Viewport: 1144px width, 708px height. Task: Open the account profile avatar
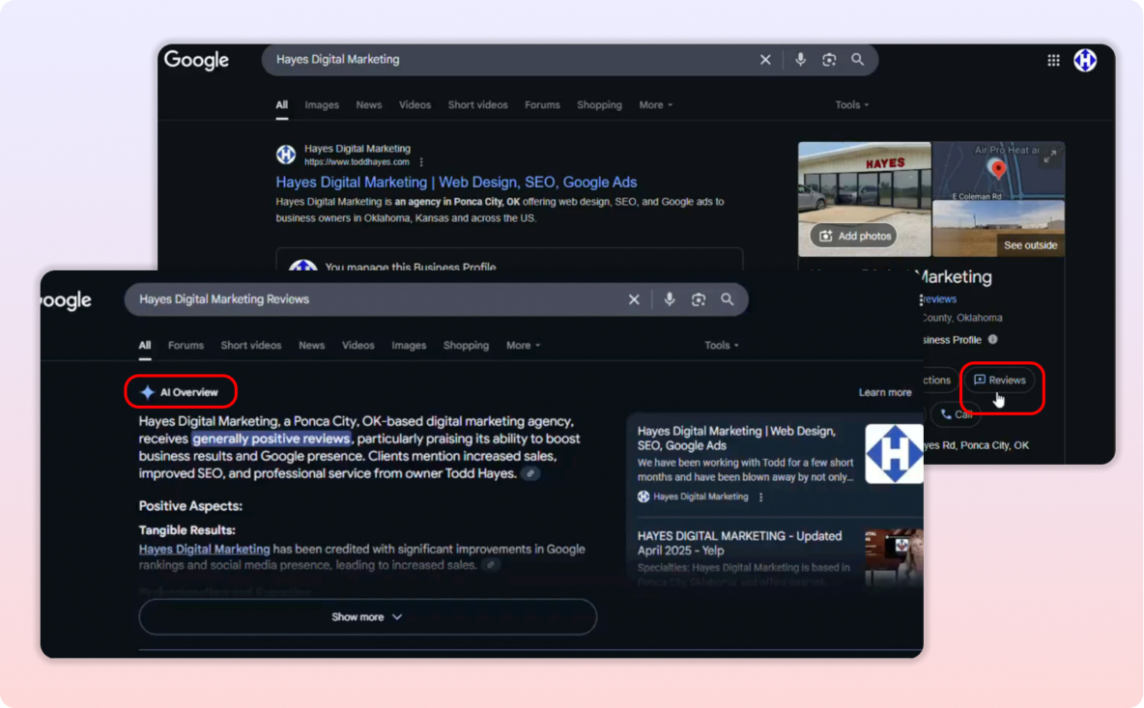coord(1085,60)
